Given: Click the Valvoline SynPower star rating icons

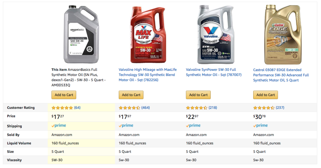Looking at the screenshot, I should click(x=197, y=108).
